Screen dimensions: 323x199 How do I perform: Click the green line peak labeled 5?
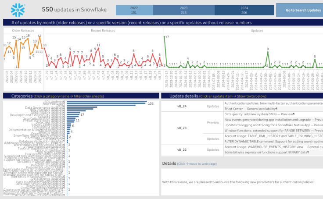[315, 60]
